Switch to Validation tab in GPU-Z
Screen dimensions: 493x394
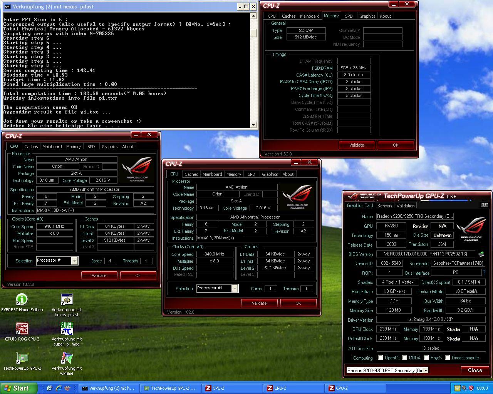click(x=406, y=205)
